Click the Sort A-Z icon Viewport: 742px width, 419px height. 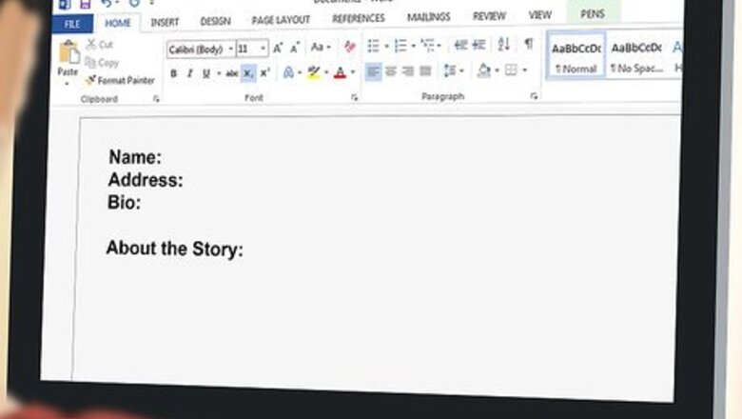click(504, 45)
